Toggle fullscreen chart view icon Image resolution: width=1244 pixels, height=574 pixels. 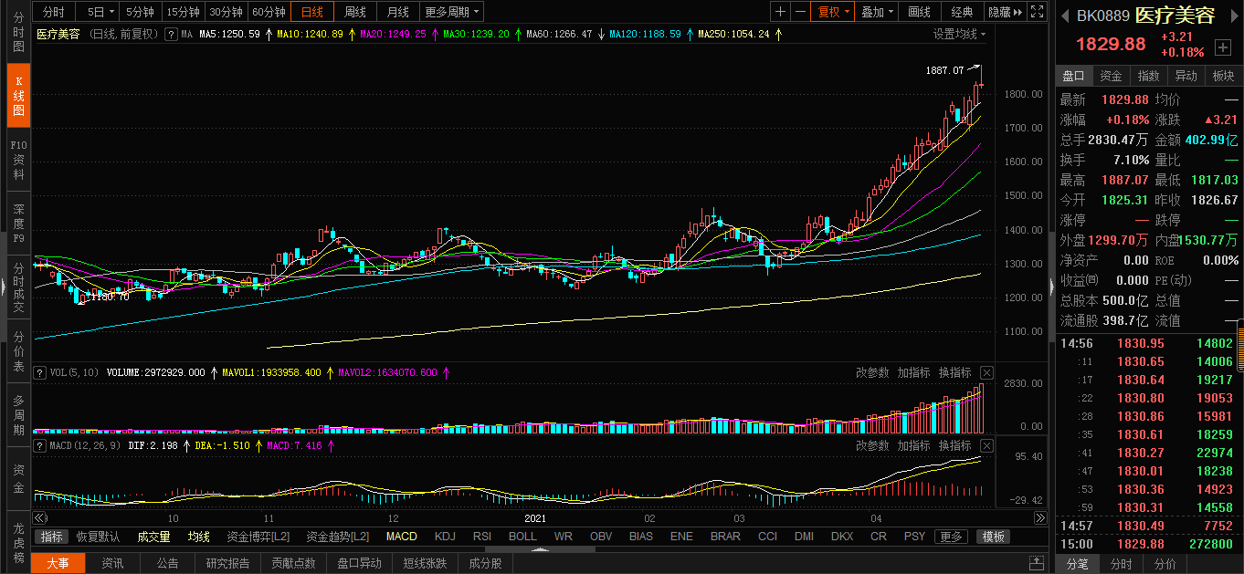[1037, 12]
